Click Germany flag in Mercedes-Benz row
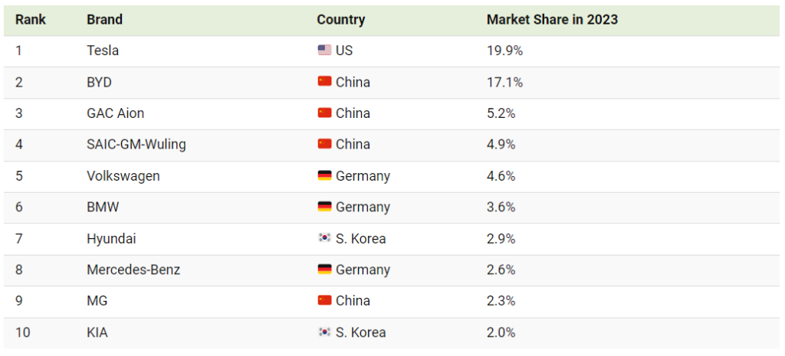785x356 pixels. click(324, 270)
